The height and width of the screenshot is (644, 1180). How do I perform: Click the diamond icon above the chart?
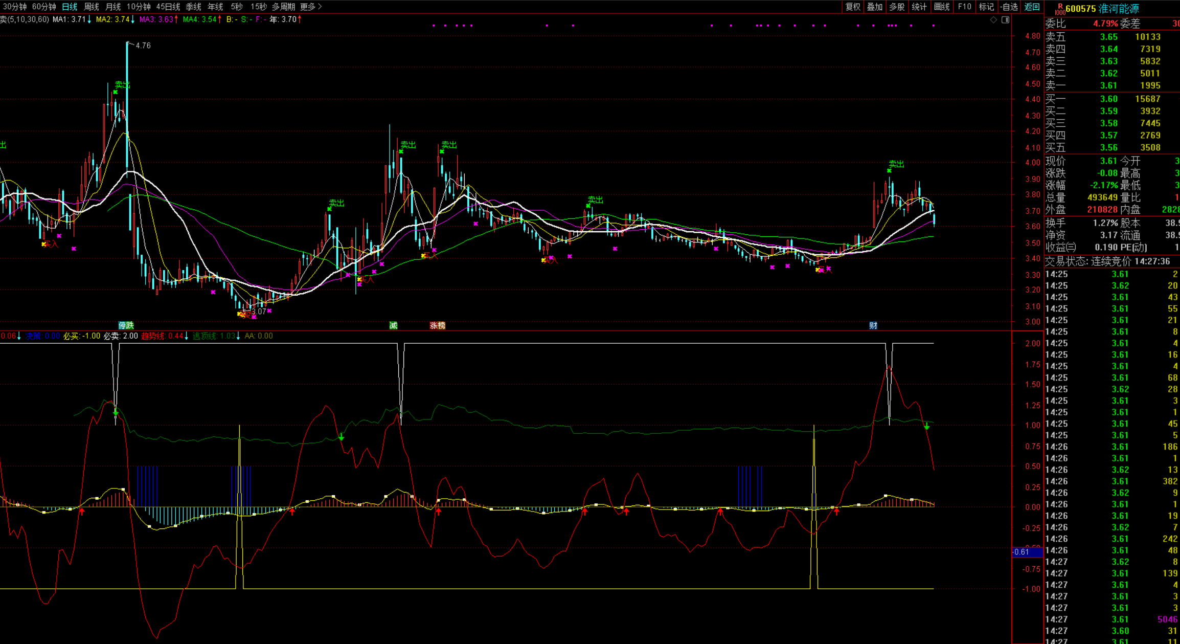click(993, 20)
